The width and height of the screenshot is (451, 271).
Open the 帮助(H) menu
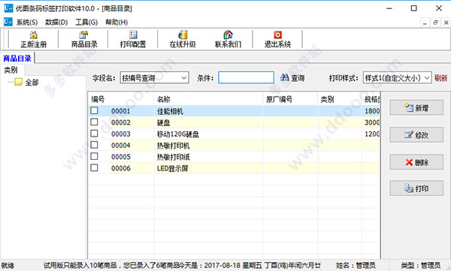pyautogui.click(x=117, y=22)
